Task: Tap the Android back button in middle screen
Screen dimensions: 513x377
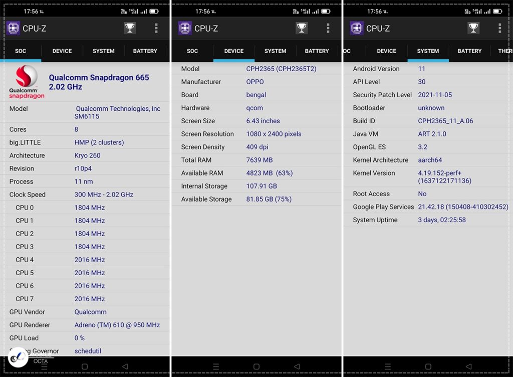Action: point(297,366)
